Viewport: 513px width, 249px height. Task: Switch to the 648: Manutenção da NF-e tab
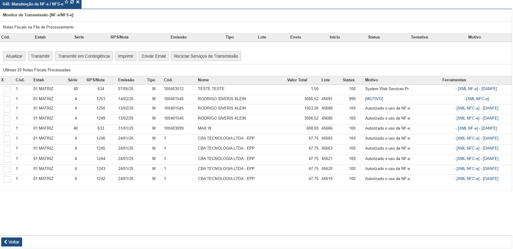tap(33, 4)
